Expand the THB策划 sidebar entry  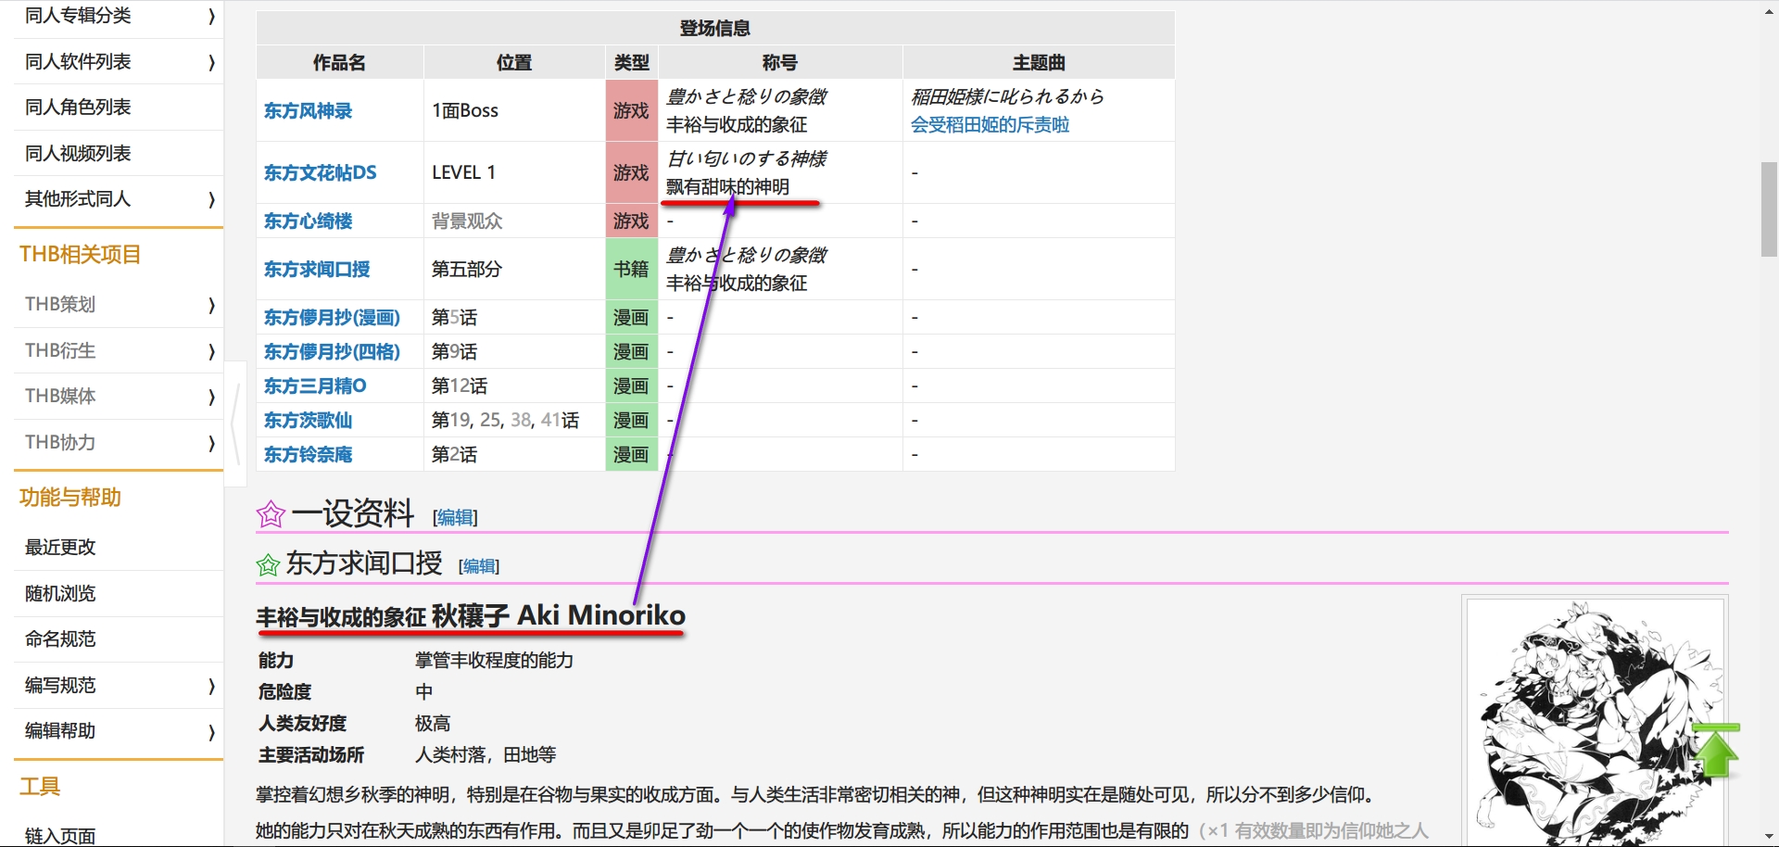pyautogui.click(x=211, y=305)
